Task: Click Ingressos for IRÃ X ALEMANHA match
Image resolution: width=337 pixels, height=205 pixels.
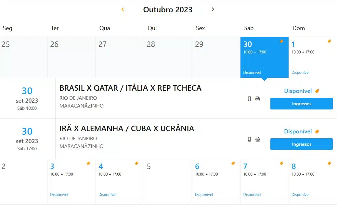Action: (301, 144)
